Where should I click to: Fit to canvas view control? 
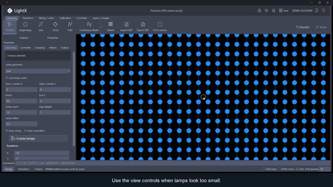pos(160,26)
